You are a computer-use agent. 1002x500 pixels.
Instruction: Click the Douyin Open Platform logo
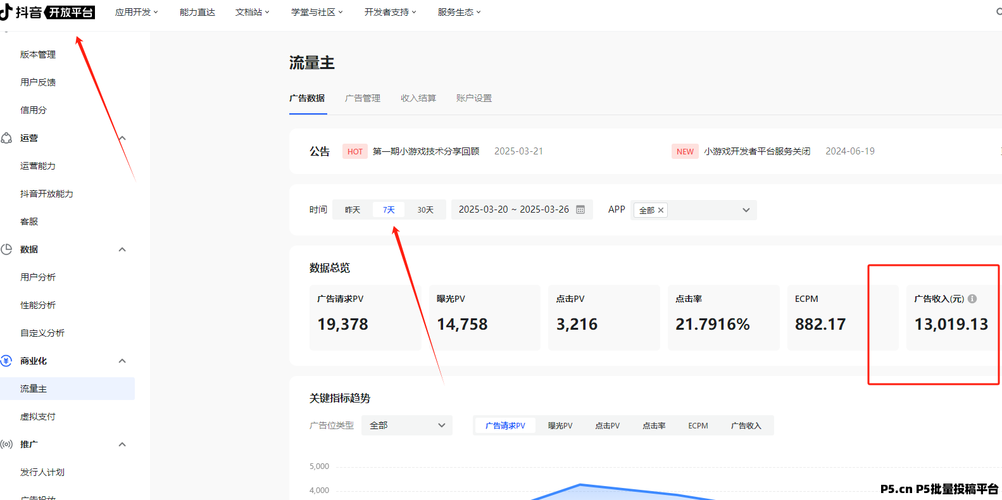(48, 12)
